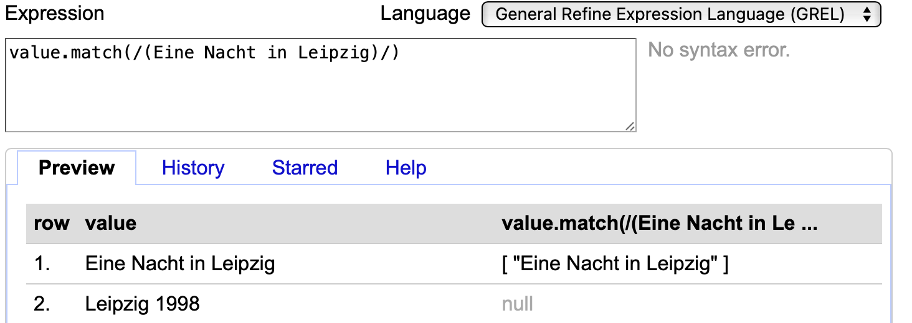Image resolution: width=912 pixels, height=323 pixels.
Task: Click the Expression label
Action: point(55,13)
